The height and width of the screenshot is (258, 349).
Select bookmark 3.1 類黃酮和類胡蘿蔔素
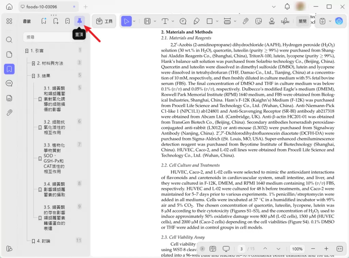[54, 99]
